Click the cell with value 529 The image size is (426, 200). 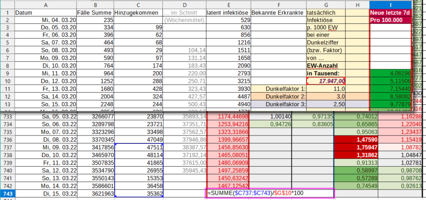pyautogui.click(x=228, y=20)
